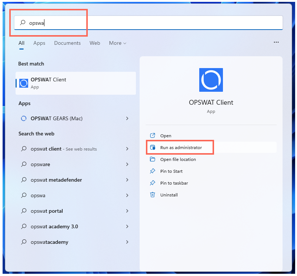Click the OPSWAT Client icon in Best match

pos(24,83)
